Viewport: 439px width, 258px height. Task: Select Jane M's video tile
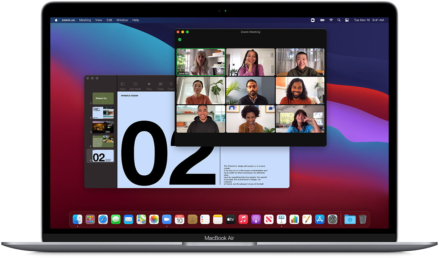point(201,62)
